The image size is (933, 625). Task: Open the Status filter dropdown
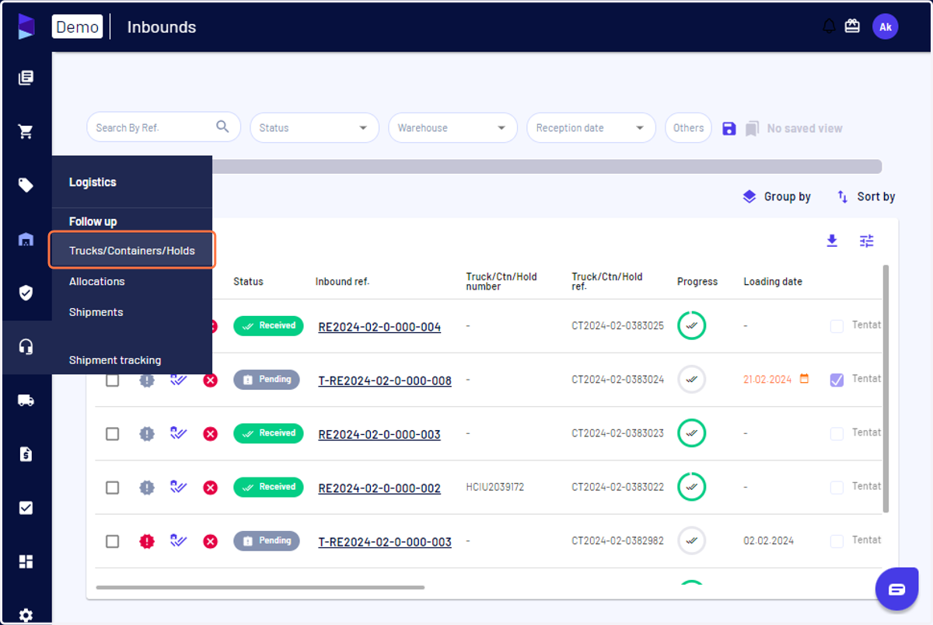click(x=314, y=128)
